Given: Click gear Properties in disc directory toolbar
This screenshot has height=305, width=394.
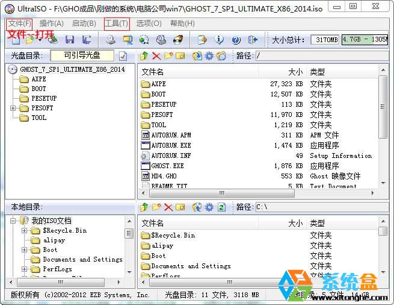Looking at the screenshot, I should (x=209, y=55).
